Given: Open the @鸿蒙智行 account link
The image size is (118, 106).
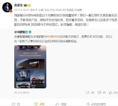Looking at the screenshot, I should coord(21,32).
